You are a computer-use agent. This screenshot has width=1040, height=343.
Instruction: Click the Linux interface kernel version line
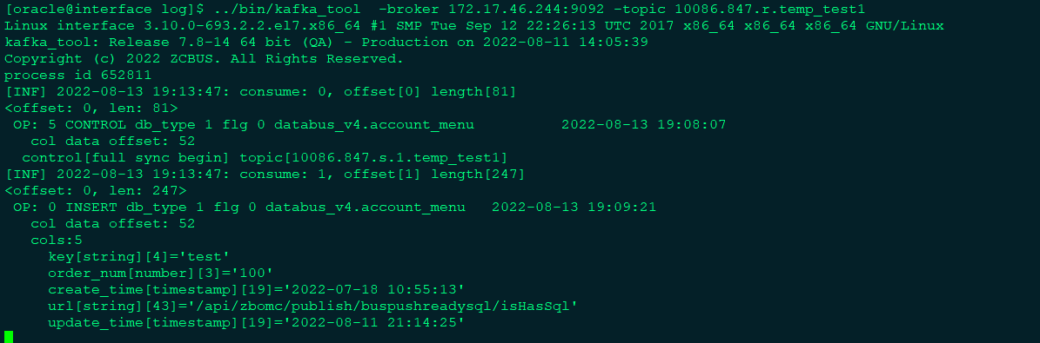pos(474,26)
